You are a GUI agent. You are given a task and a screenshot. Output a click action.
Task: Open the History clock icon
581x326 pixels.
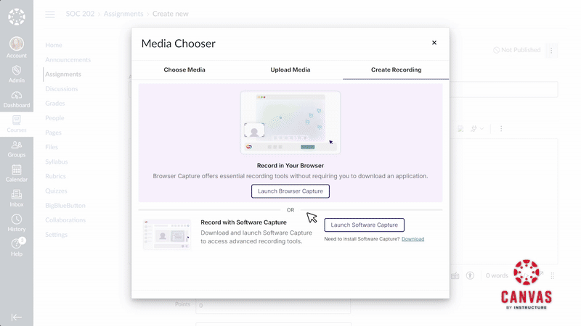tap(16, 222)
